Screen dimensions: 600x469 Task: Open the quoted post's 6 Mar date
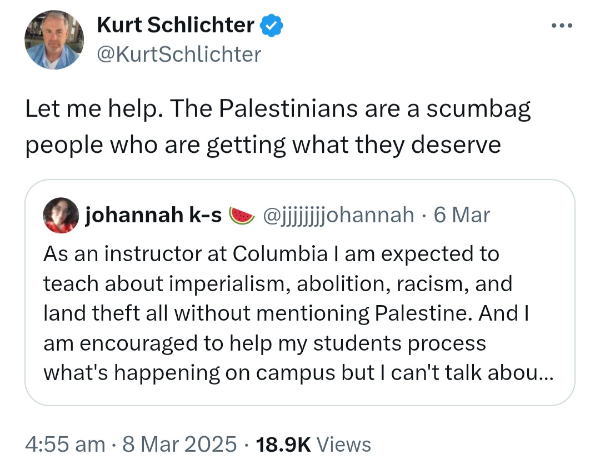coord(461,215)
